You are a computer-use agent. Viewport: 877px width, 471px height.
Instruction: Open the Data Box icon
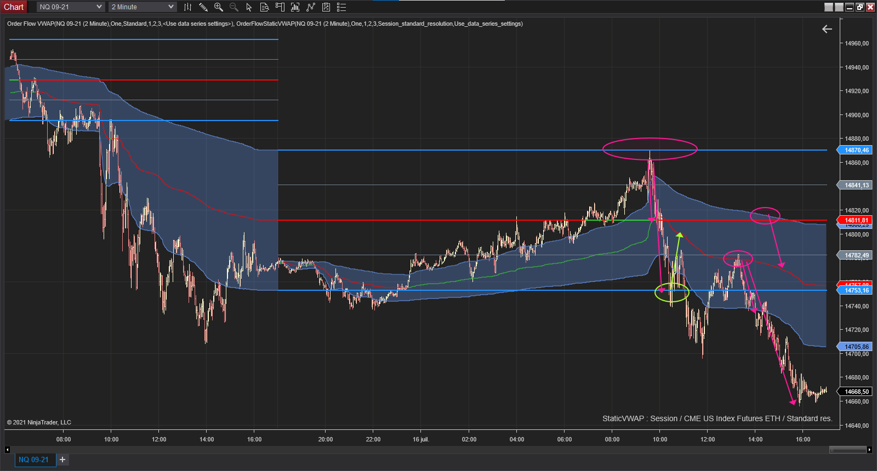tap(264, 7)
